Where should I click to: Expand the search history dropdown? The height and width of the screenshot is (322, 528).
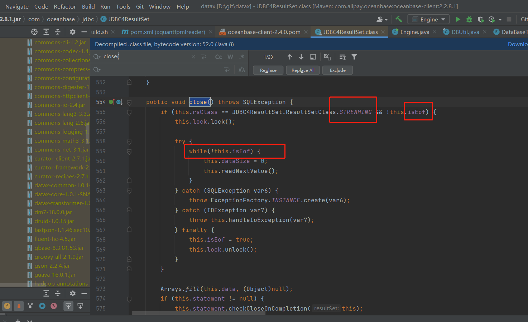tap(97, 57)
